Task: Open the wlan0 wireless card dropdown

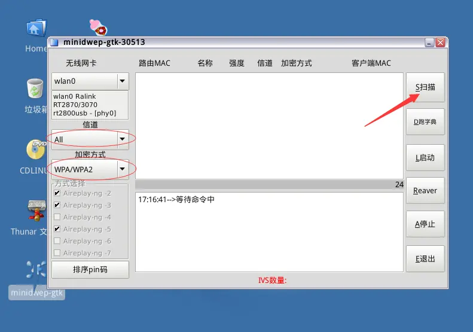Action: (x=123, y=81)
